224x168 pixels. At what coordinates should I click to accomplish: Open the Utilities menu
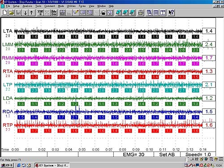pos(71,6)
